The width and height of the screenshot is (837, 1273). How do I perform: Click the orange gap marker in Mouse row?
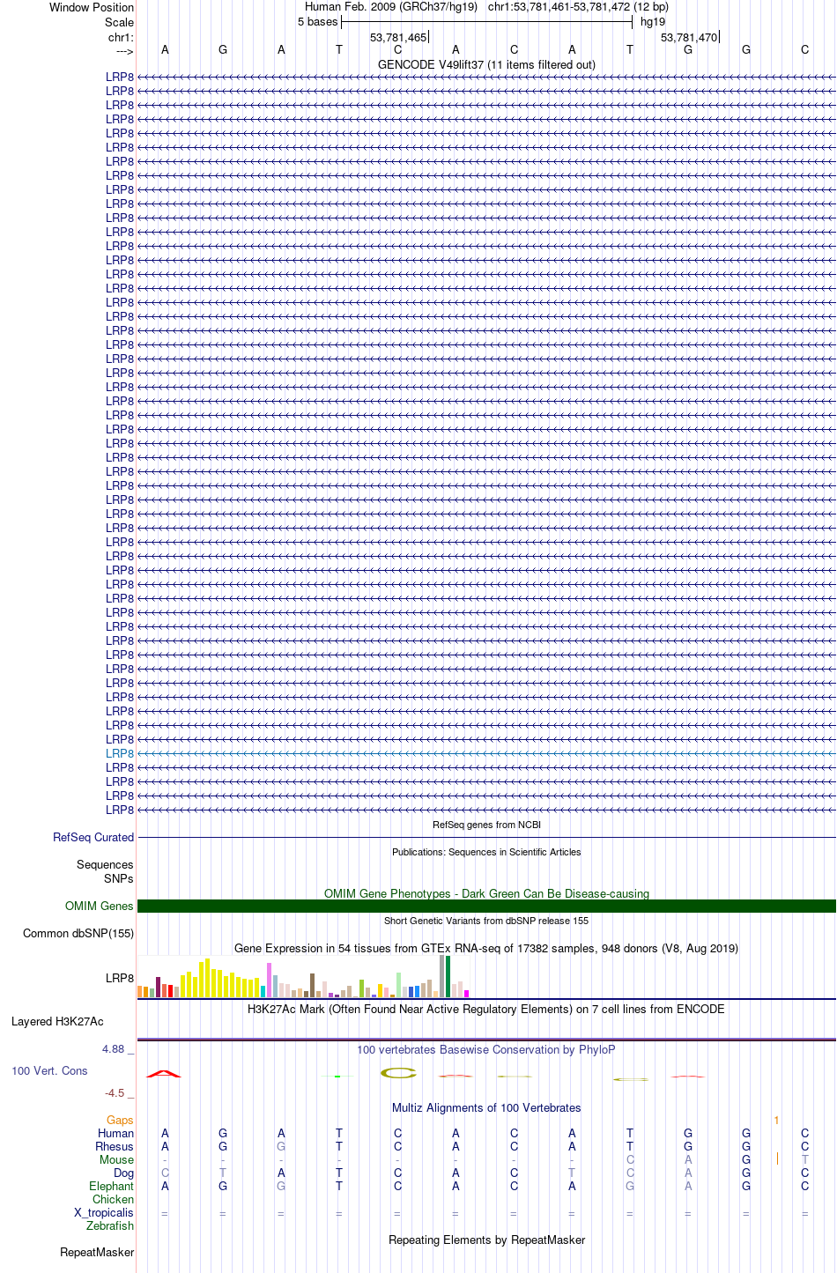click(x=777, y=1158)
